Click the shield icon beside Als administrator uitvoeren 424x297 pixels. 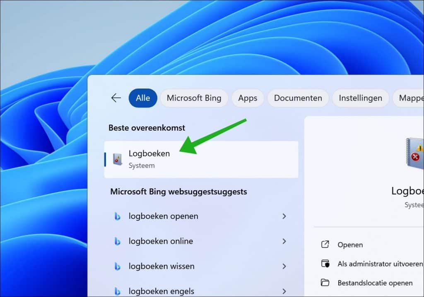tap(325, 263)
